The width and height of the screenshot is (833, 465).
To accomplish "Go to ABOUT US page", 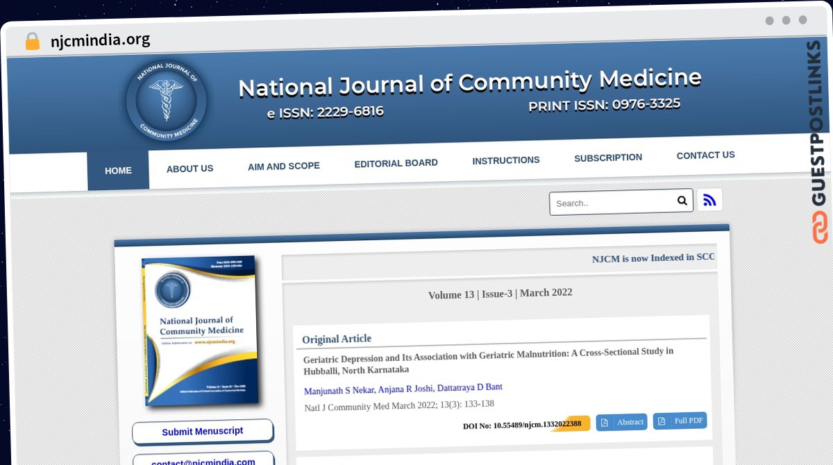I will click(x=190, y=169).
